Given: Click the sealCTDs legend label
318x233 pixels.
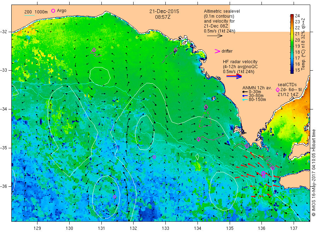Looking at the screenshot, I should pyautogui.click(x=287, y=85).
